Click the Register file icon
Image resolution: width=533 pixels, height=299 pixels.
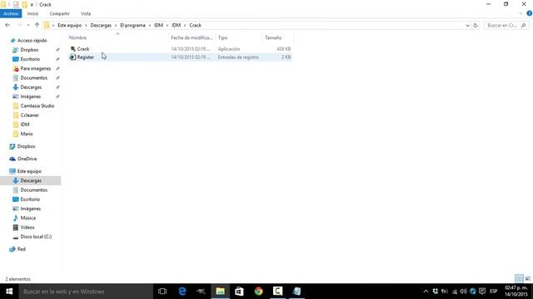(72, 57)
